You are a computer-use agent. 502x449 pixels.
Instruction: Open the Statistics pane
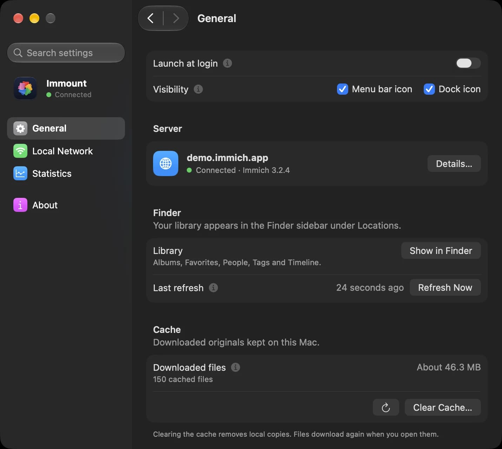[66, 174]
